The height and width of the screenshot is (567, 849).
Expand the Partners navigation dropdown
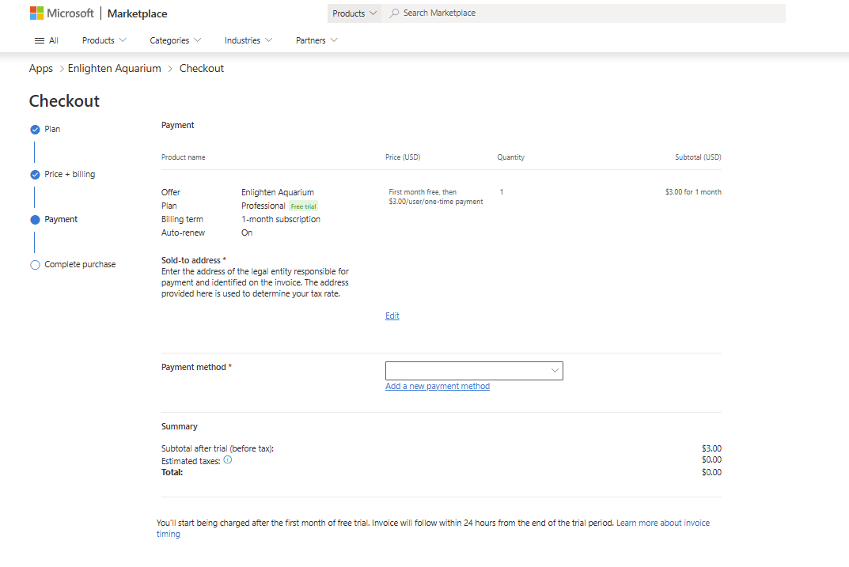coord(316,40)
